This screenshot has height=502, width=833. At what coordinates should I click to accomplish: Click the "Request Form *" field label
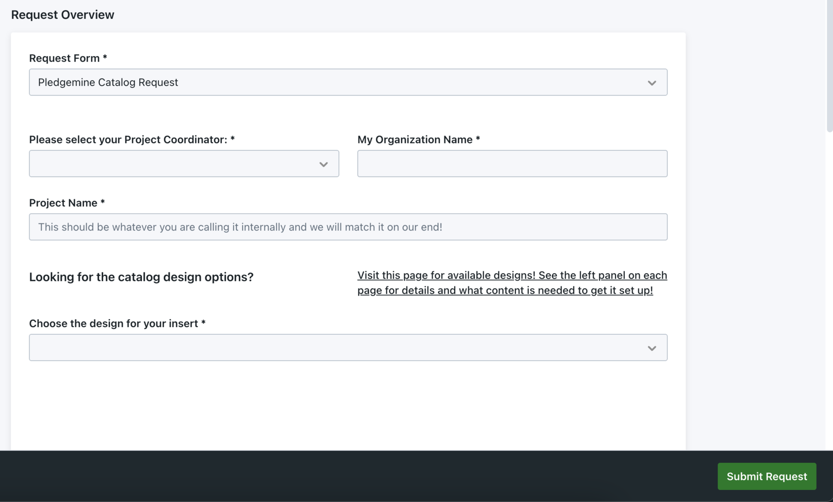pos(68,58)
